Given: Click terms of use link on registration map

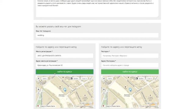Looking at the screenshot, I should [x=86, y=106].
